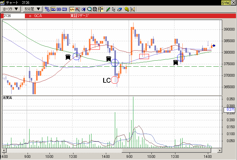The image size is (237, 160).
Task: Click the stock code field showing 2126
Action: coord(14,16)
